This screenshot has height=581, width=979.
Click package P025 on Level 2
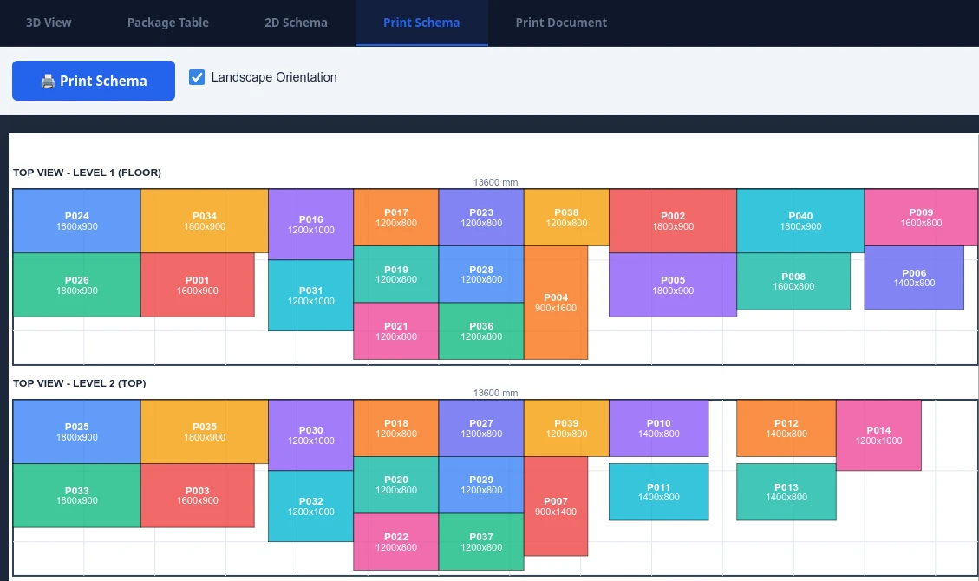coord(76,432)
